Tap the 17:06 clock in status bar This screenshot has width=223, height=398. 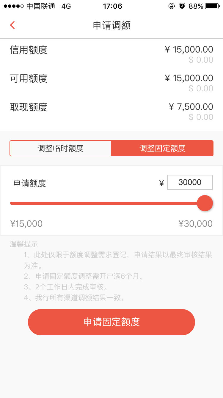tap(112, 6)
